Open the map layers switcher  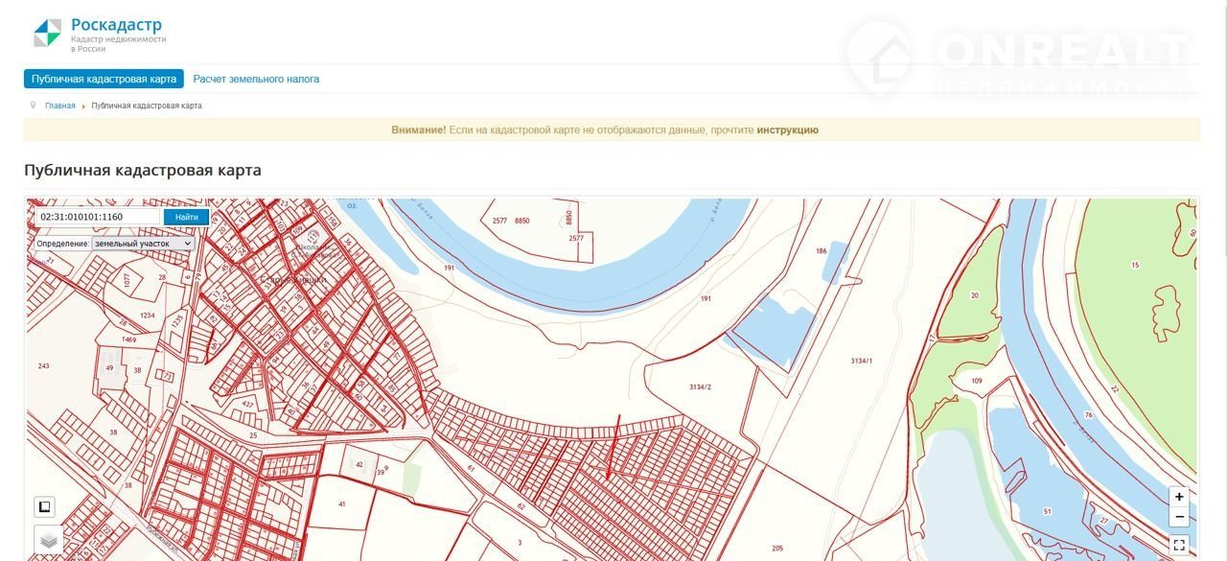click(48, 541)
